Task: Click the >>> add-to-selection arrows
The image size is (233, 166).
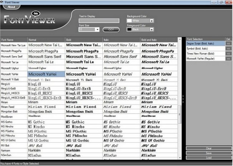Action: (x=183, y=99)
